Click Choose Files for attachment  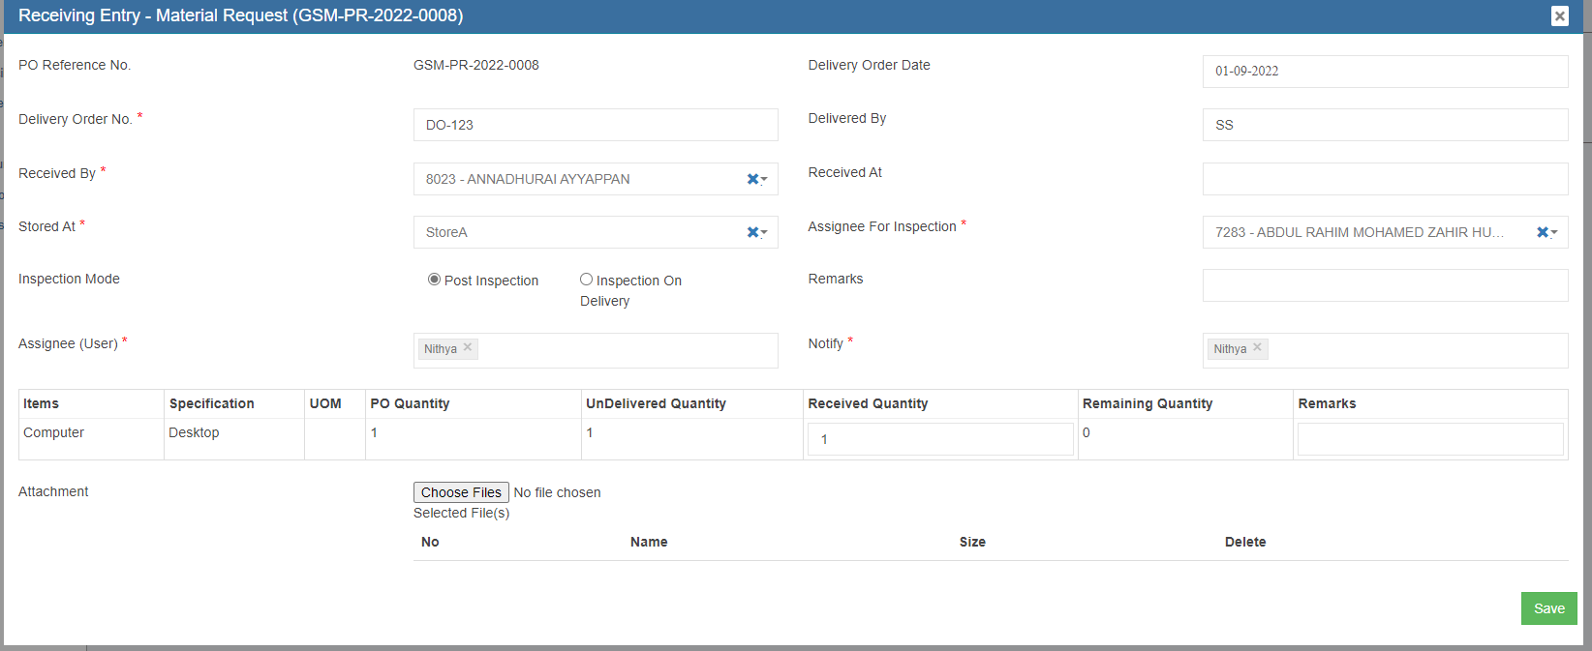[x=461, y=492]
